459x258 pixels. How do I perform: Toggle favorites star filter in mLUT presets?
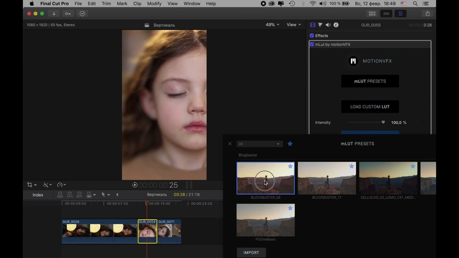tap(290, 144)
